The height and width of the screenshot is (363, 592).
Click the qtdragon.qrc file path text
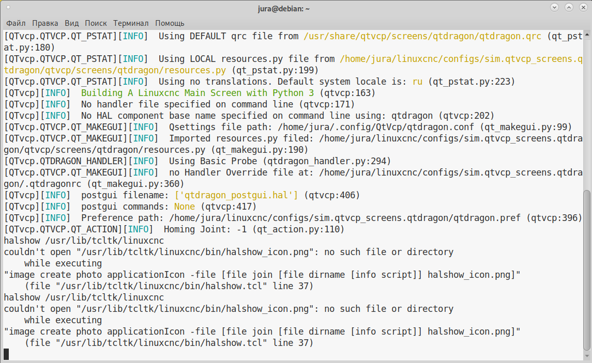[422, 36]
